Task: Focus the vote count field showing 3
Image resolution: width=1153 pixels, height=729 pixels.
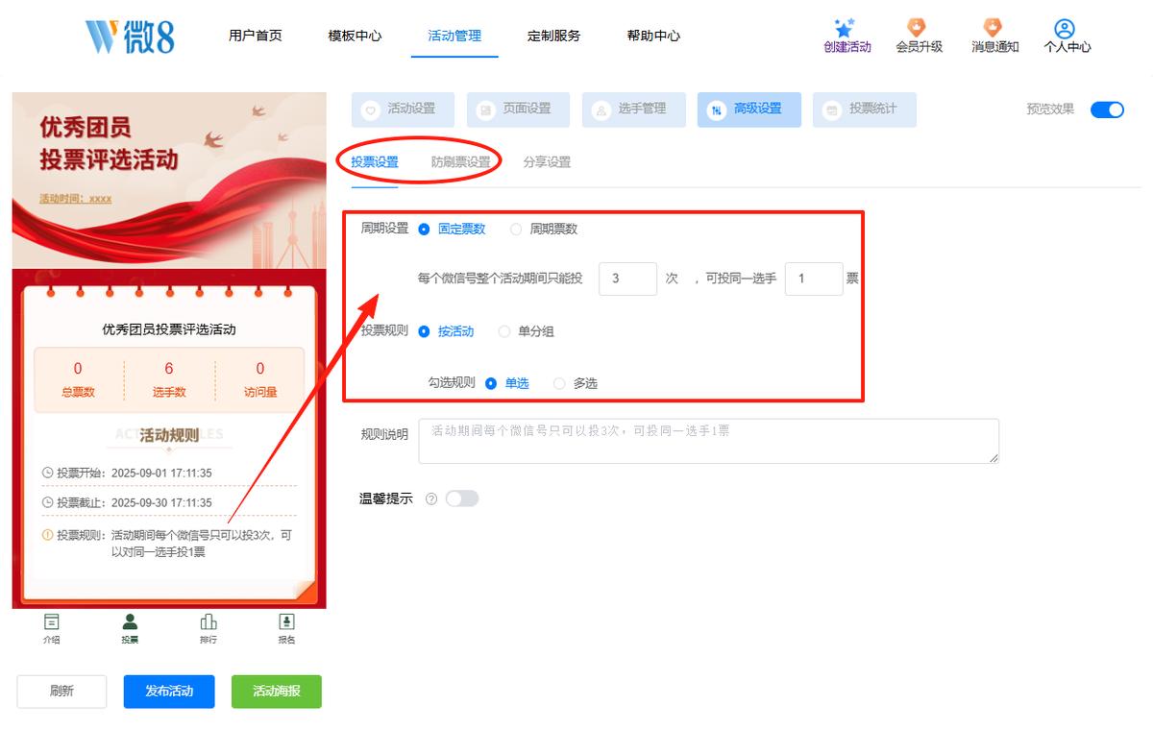Action: click(627, 279)
